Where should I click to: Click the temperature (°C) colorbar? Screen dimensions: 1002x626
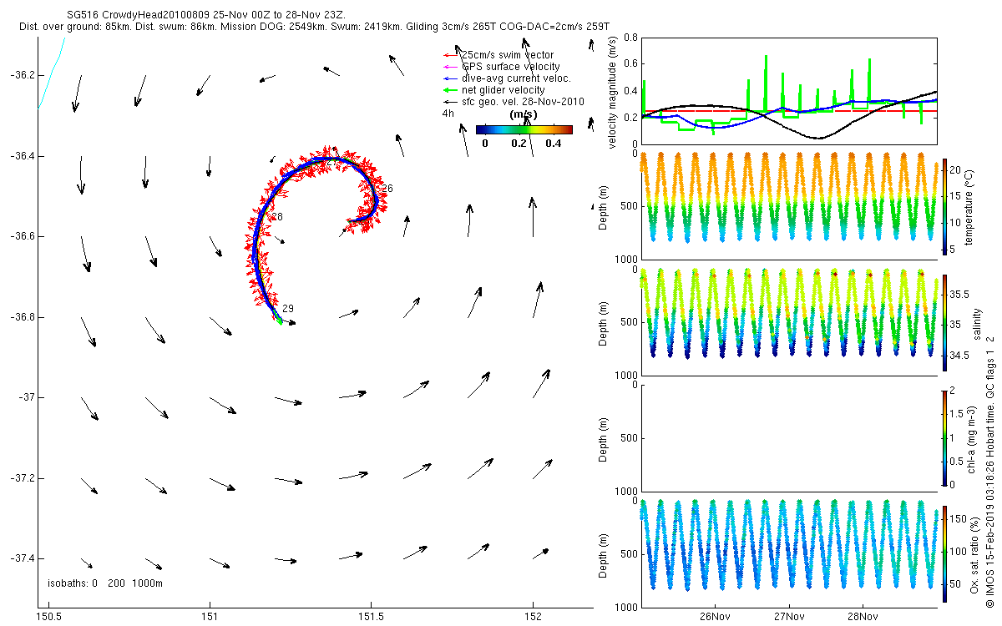coord(944,206)
